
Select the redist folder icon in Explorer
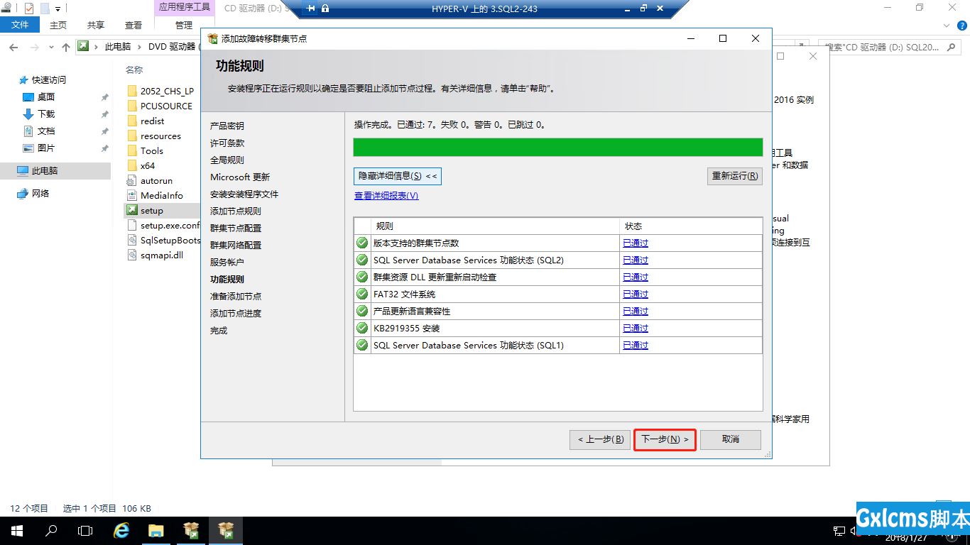point(131,121)
